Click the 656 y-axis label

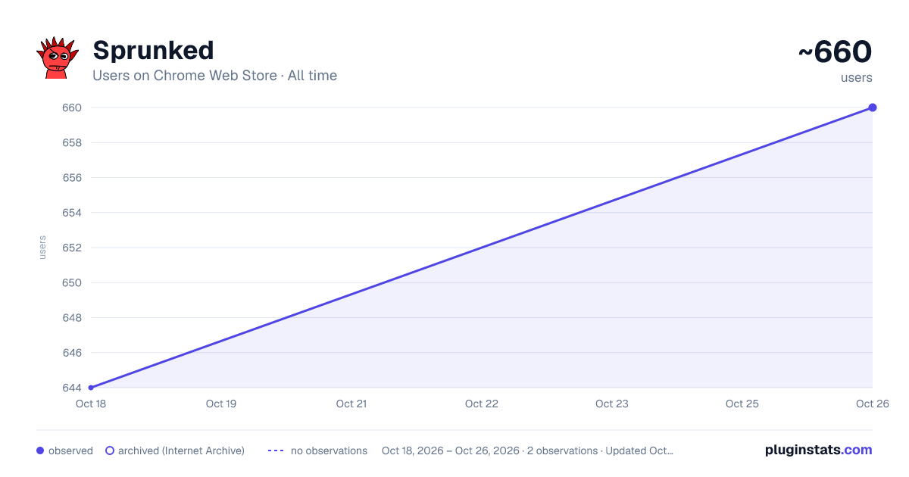click(x=71, y=178)
